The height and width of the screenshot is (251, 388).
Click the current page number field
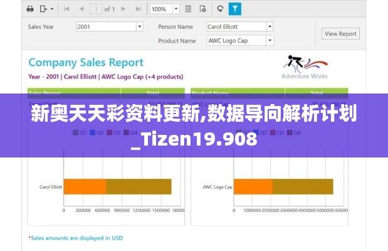click(96, 9)
